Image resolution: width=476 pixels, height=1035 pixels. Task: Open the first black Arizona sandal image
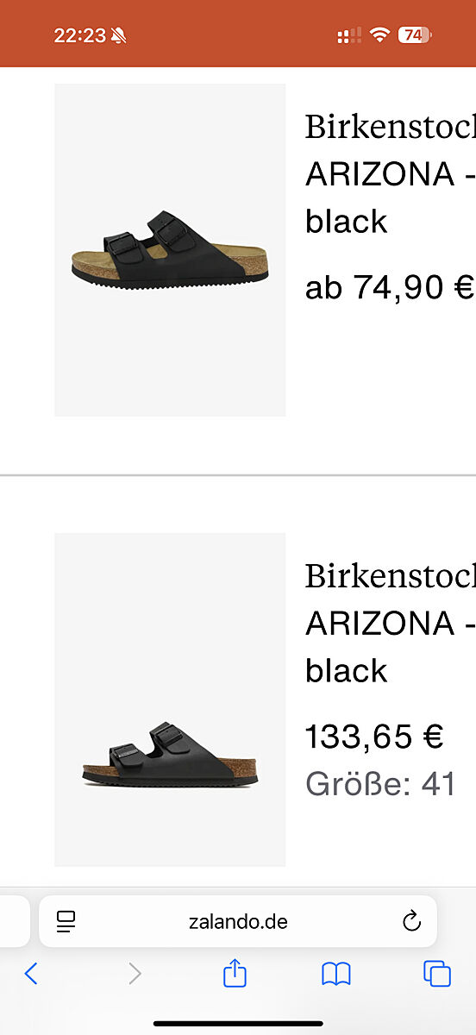(x=170, y=250)
